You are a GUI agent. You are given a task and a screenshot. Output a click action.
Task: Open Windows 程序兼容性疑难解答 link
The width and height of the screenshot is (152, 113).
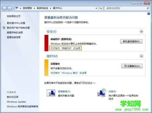tap(22, 106)
